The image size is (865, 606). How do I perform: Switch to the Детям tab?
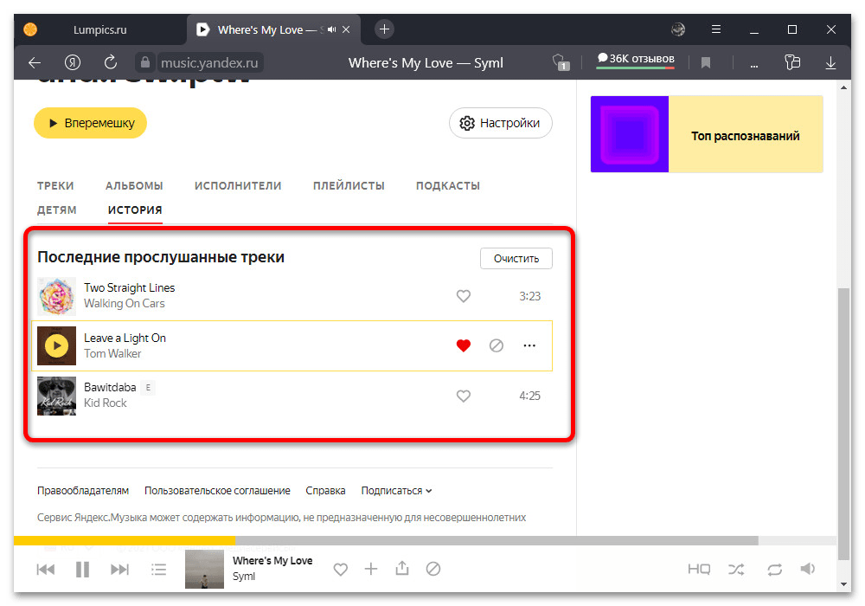click(57, 210)
